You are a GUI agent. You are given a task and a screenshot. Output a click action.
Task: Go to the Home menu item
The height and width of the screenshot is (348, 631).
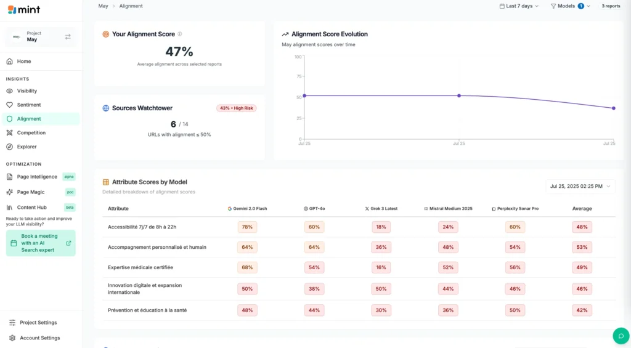24,62
